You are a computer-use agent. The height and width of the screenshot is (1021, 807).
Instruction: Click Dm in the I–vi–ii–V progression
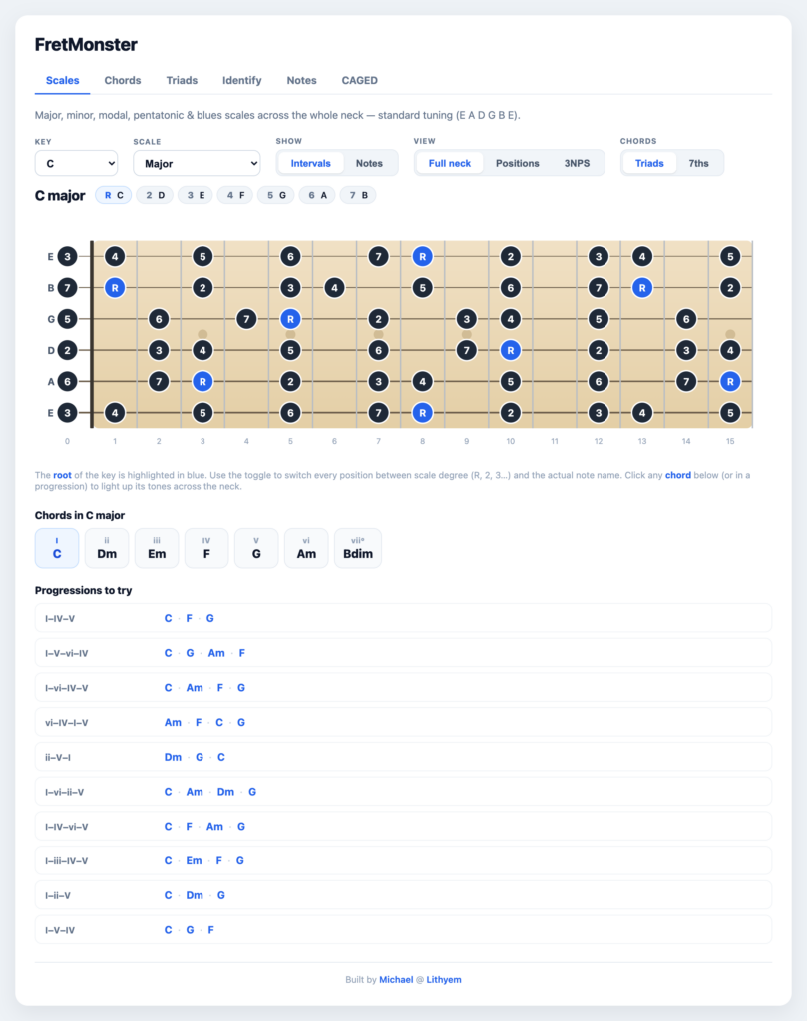pos(226,792)
